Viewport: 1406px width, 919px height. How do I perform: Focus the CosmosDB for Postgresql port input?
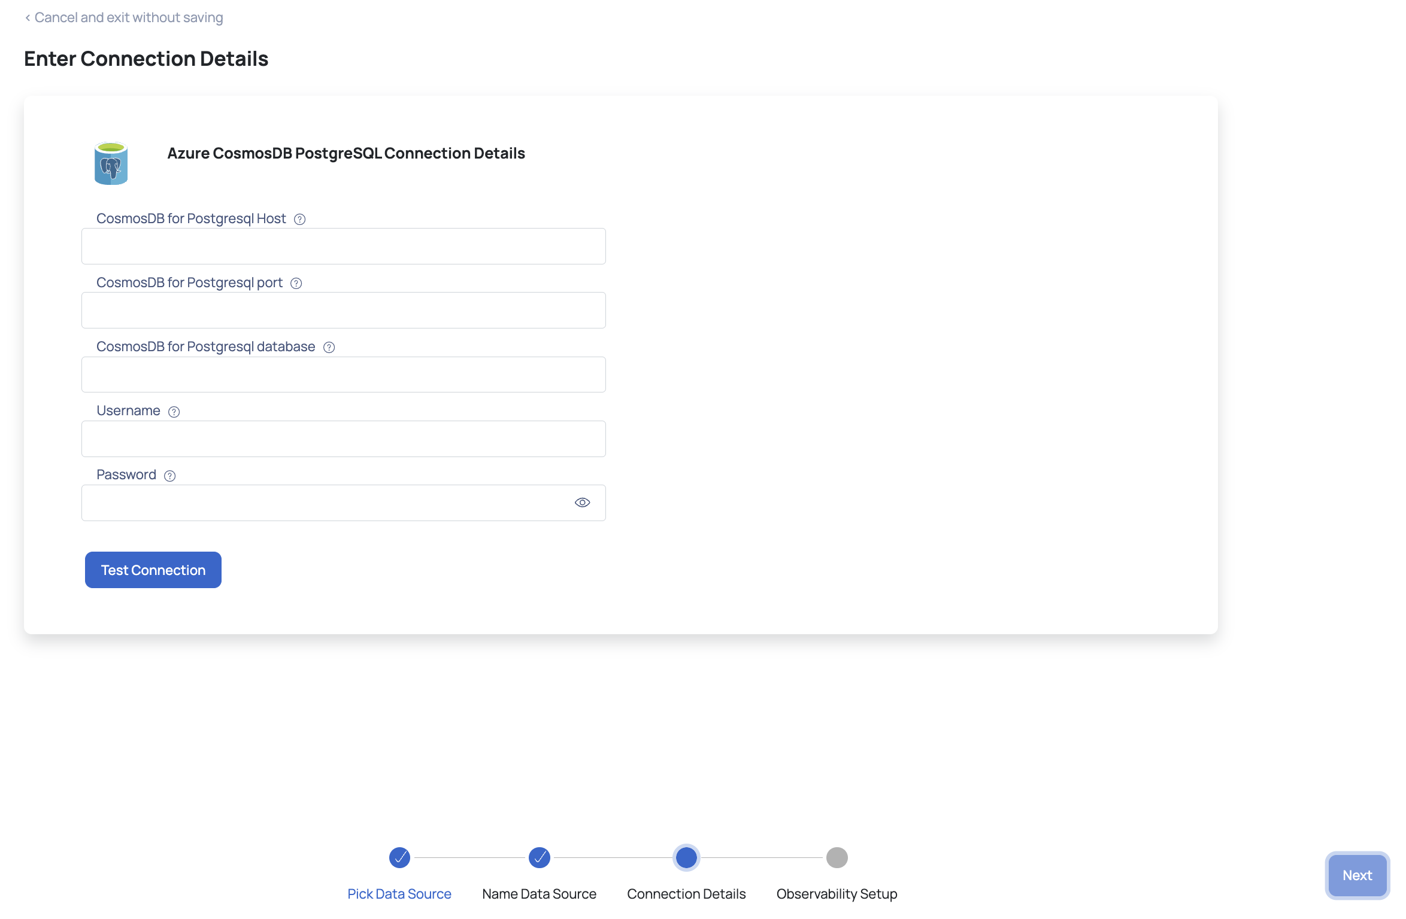pyautogui.click(x=344, y=310)
